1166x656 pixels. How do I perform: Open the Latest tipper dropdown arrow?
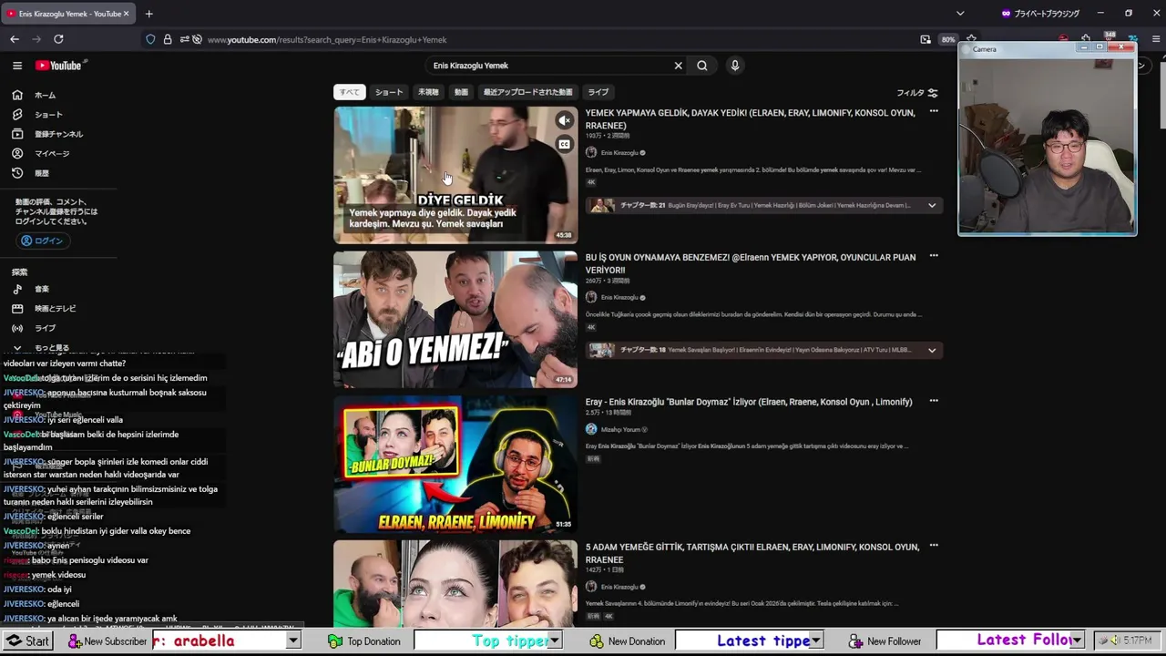[x=815, y=641]
